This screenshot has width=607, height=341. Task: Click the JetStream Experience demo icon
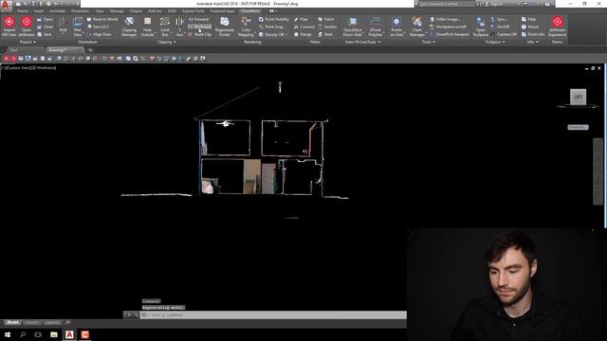point(557,27)
